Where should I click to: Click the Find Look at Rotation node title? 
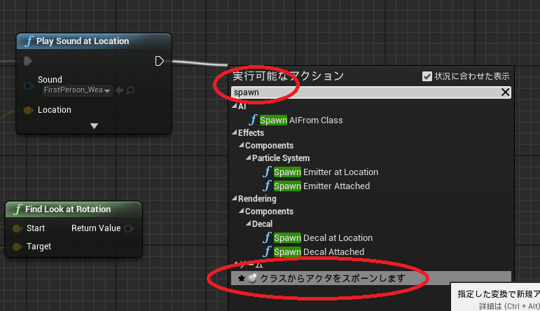point(68,209)
